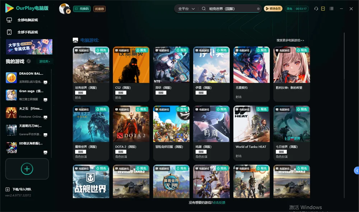This screenshot has width=359, height=212.
Task: Click the PC icon on SD敢达 row
Action: click(x=45, y=153)
